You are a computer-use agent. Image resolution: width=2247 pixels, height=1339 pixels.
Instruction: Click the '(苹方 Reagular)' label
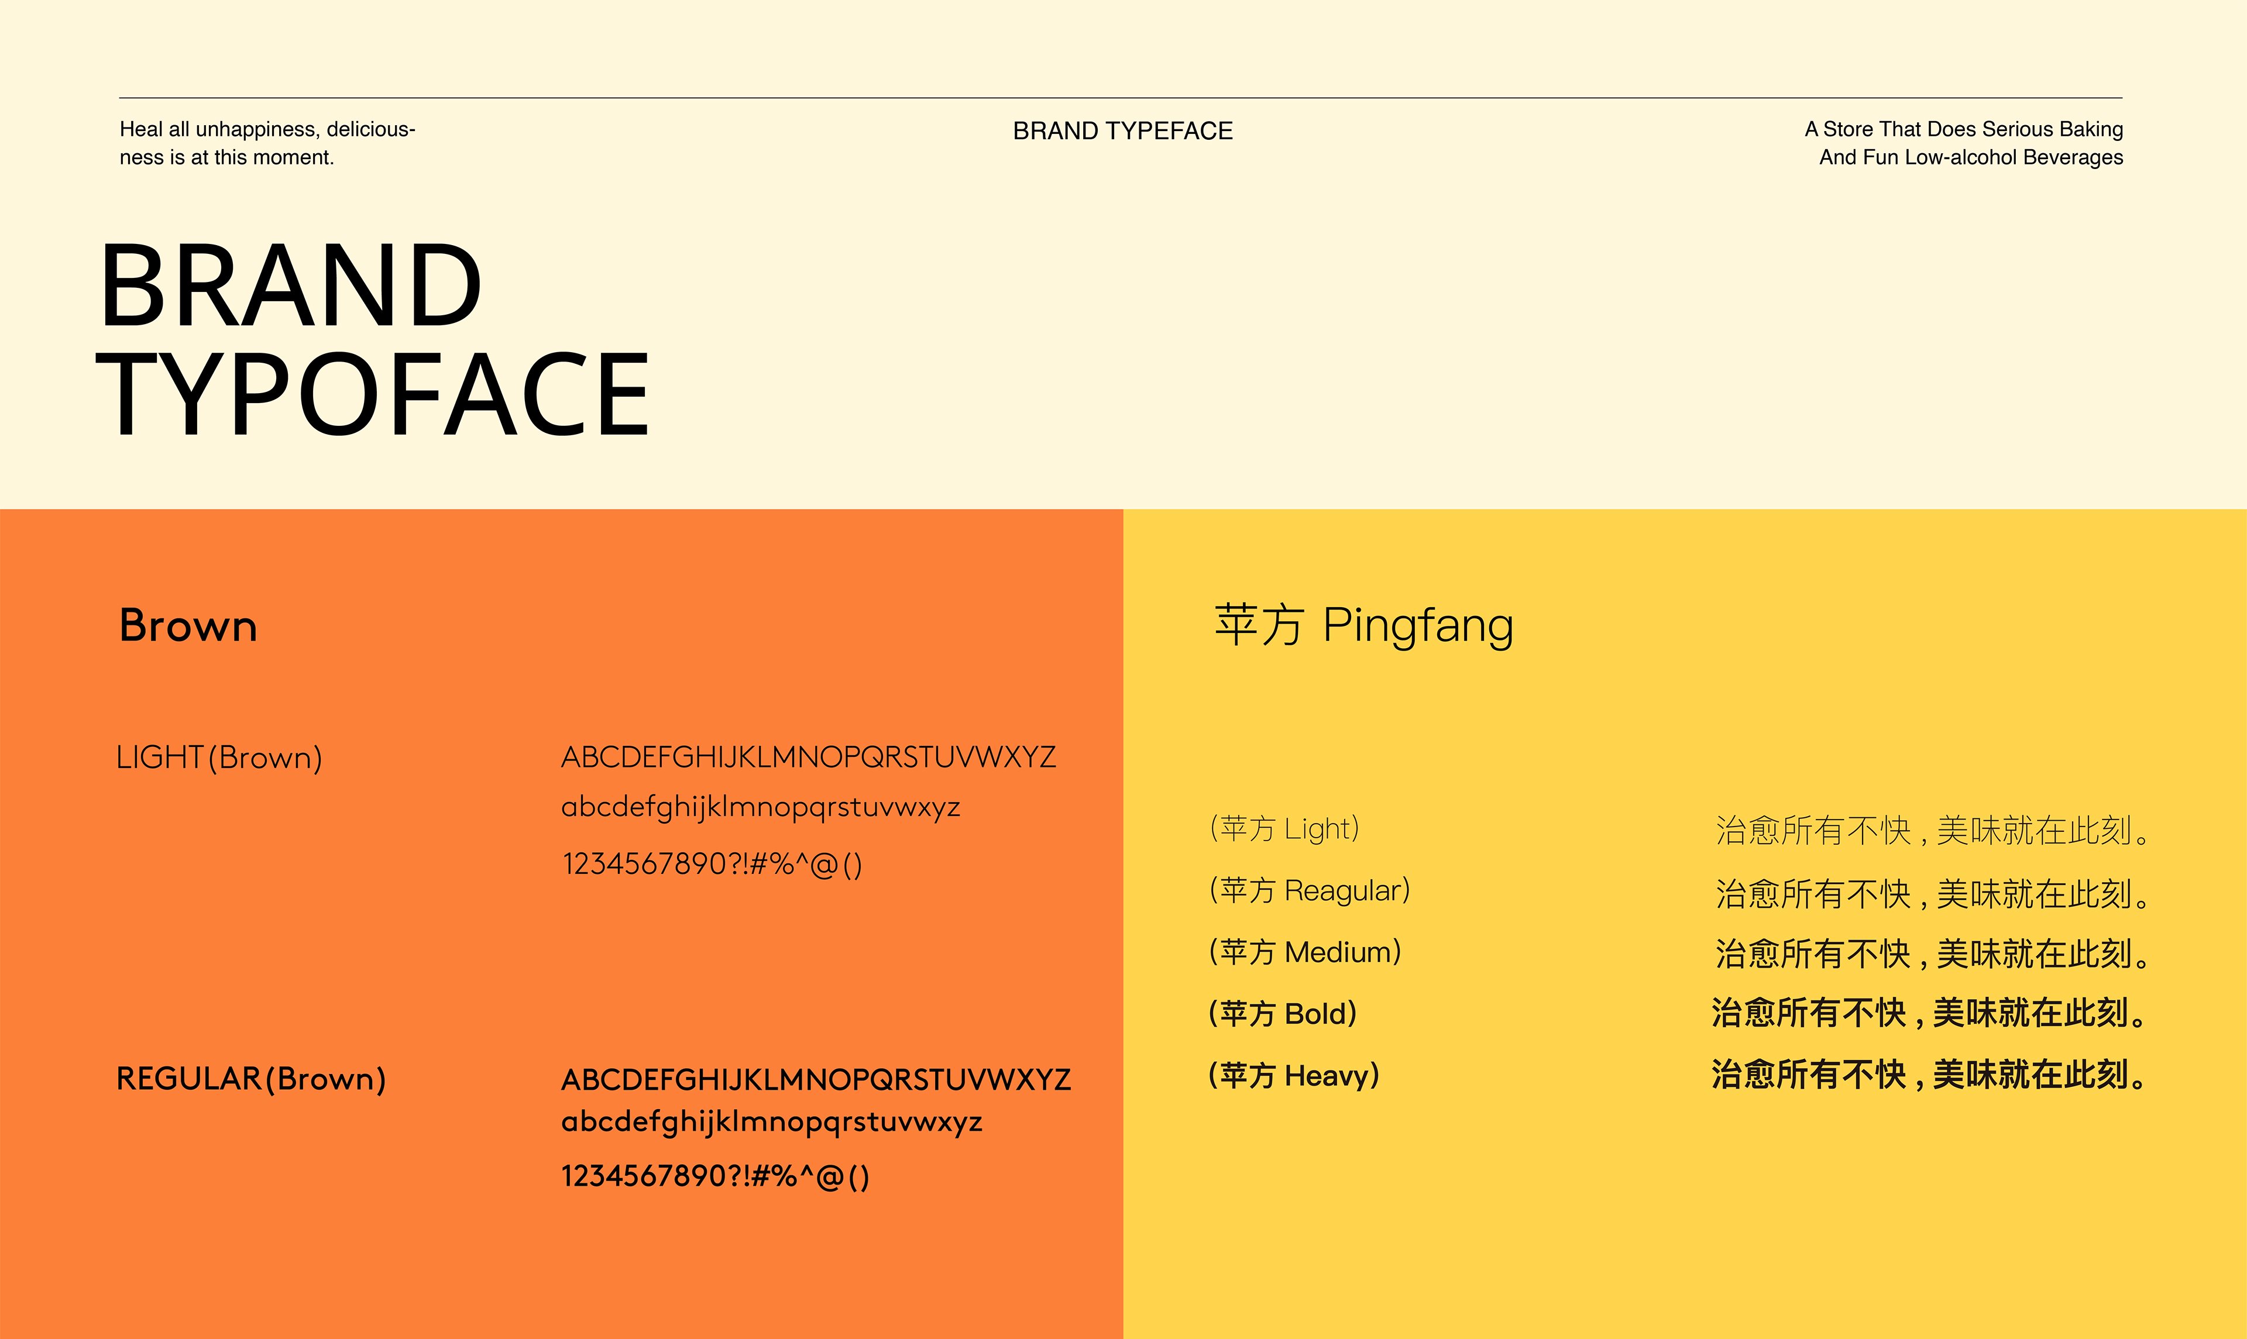[1310, 890]
